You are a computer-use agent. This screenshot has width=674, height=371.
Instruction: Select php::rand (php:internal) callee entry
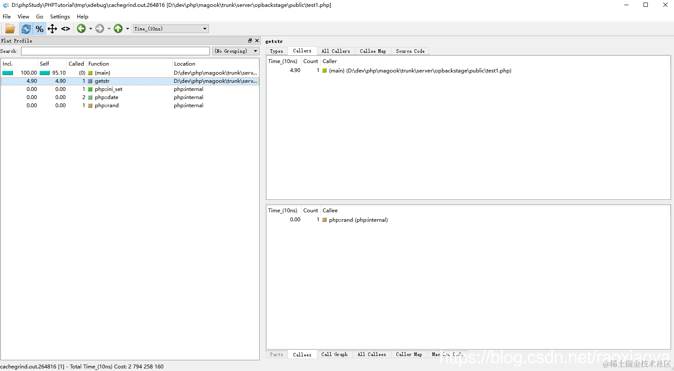coord(468,220)
